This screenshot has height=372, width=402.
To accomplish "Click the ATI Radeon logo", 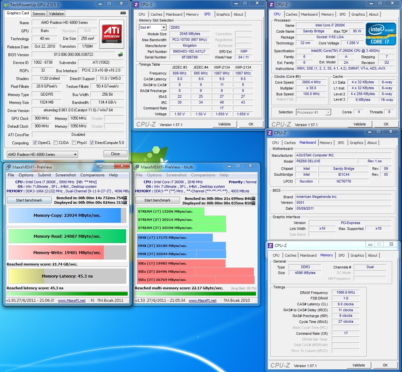I will point(112,34).
